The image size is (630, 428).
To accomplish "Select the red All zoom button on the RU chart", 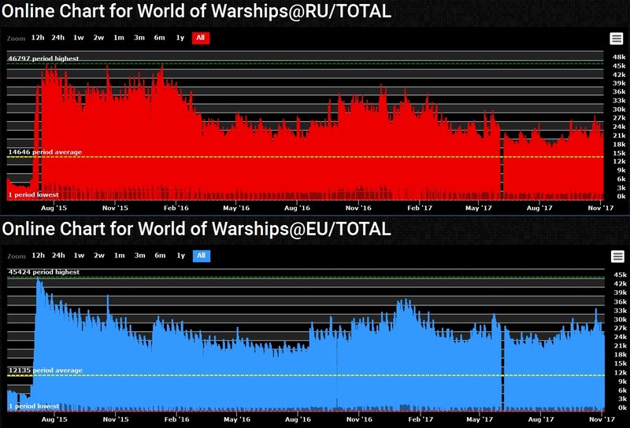I will click(201, 38).
